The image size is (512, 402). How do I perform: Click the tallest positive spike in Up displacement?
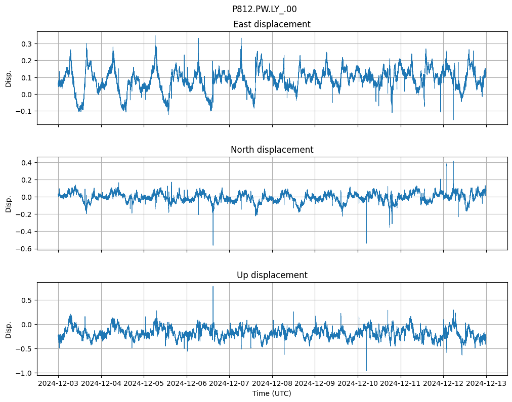point(213,287)
